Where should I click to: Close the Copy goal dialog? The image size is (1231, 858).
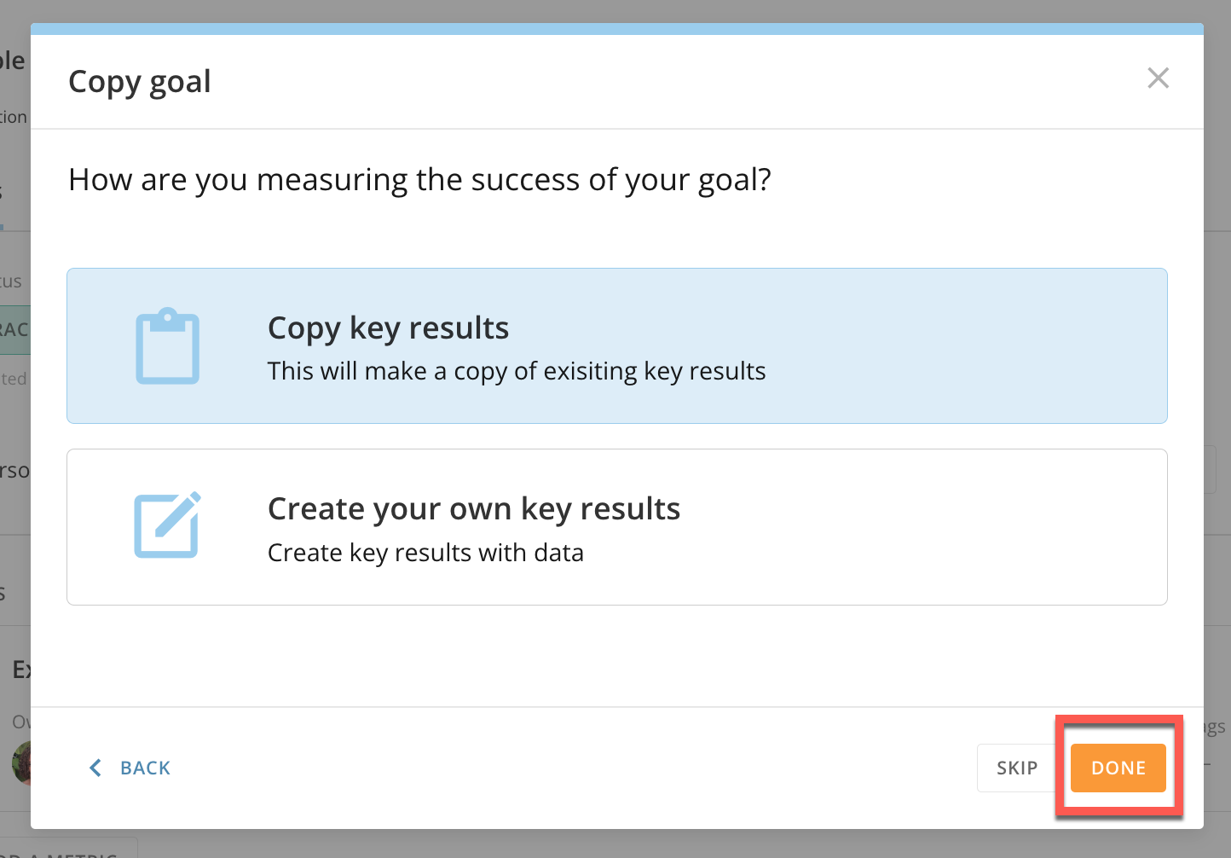[1158, 78]
